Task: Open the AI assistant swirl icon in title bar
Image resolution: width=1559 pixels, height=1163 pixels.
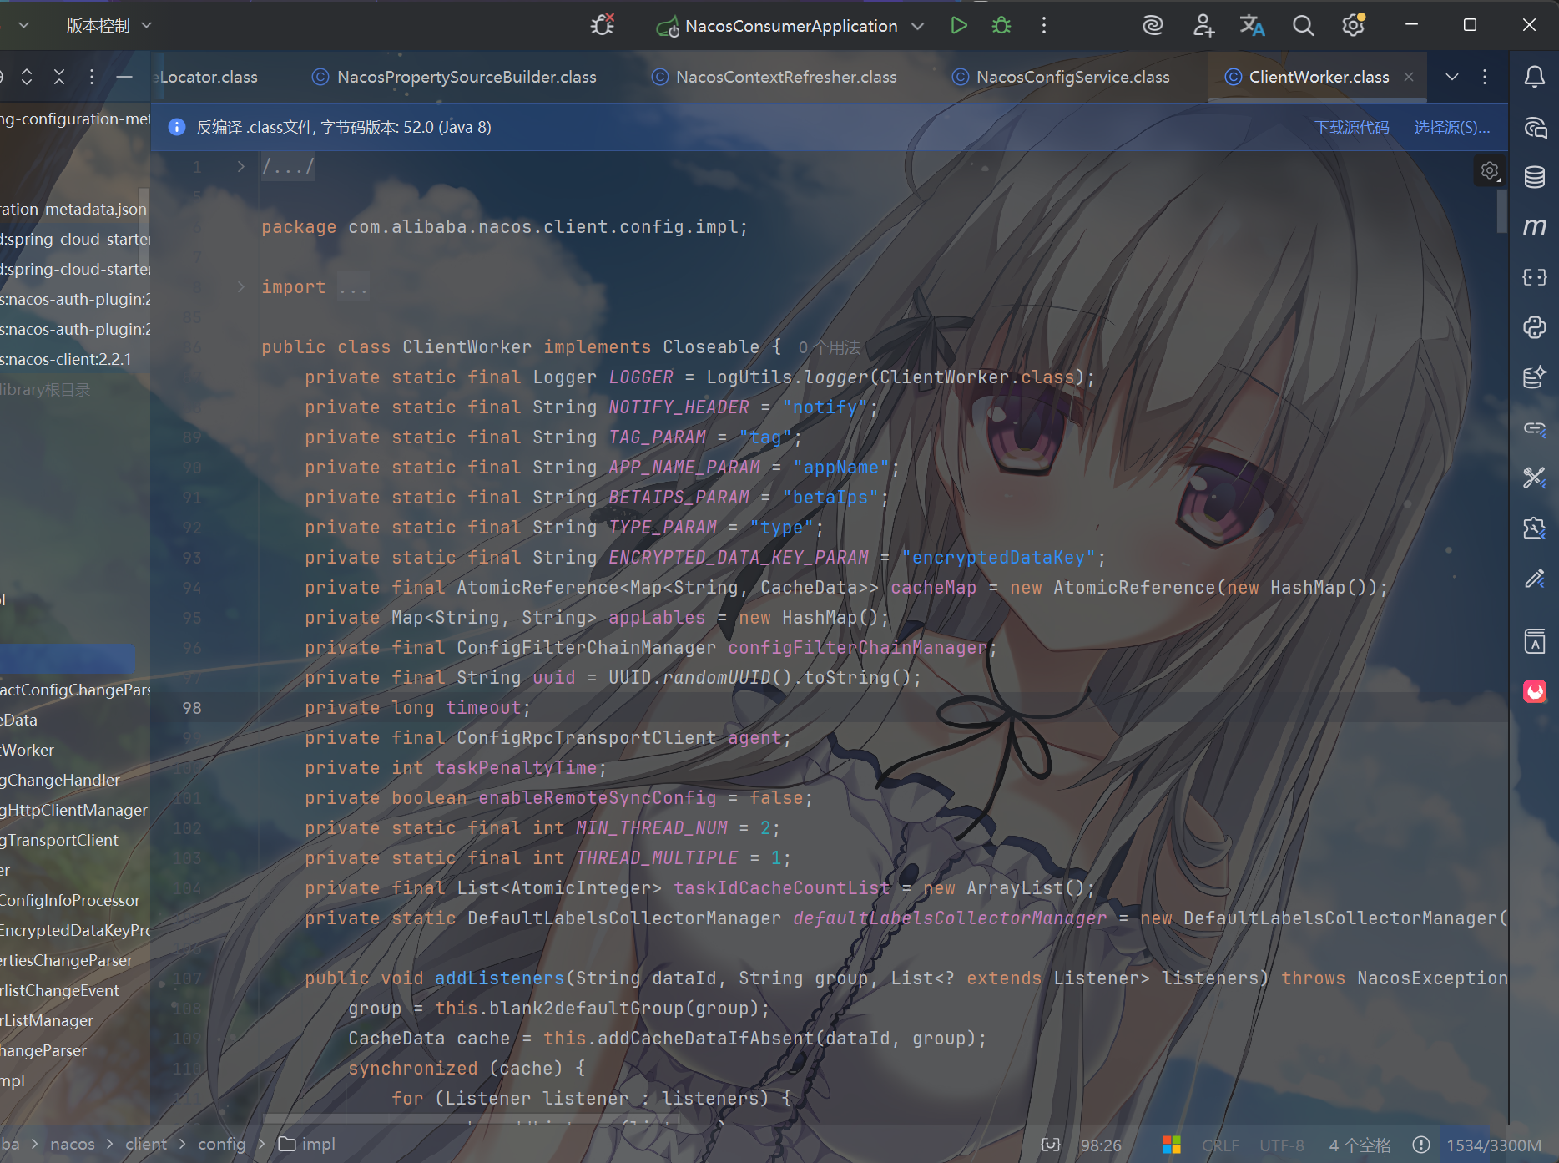Action: pyautogui.click(x=1153, y=26)
